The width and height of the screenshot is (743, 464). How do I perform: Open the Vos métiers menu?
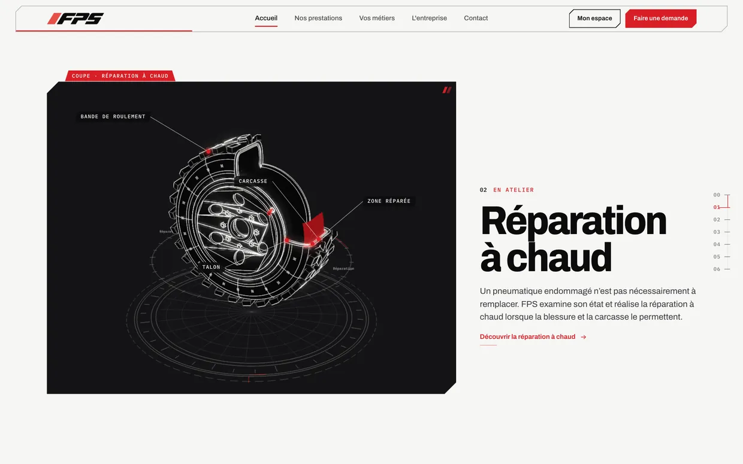point(377,18)
